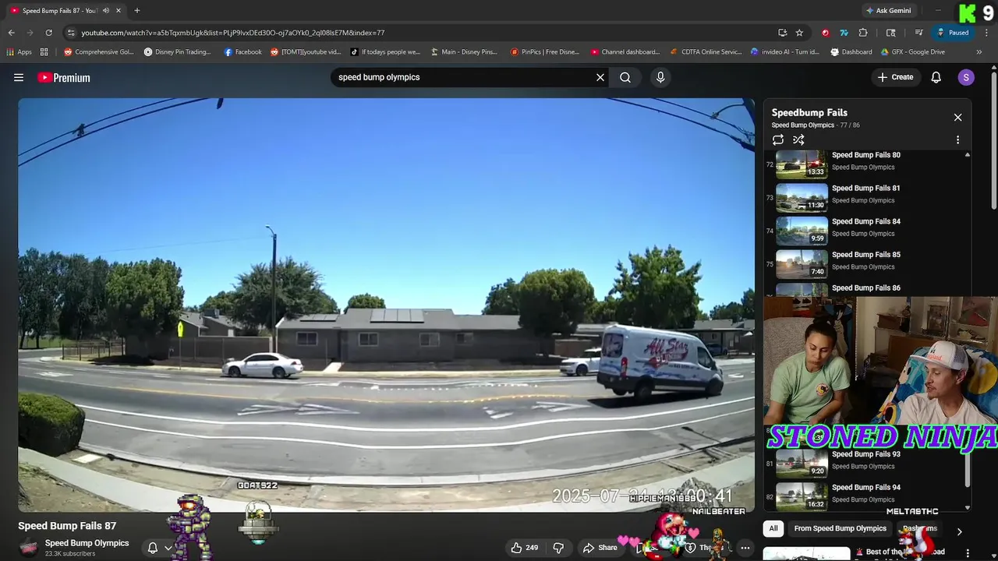Click Ask Gemini button
This screenshot has width=998, height=561.
888,11
